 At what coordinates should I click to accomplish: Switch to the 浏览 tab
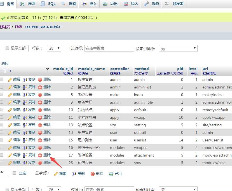(x=8, y=4)
